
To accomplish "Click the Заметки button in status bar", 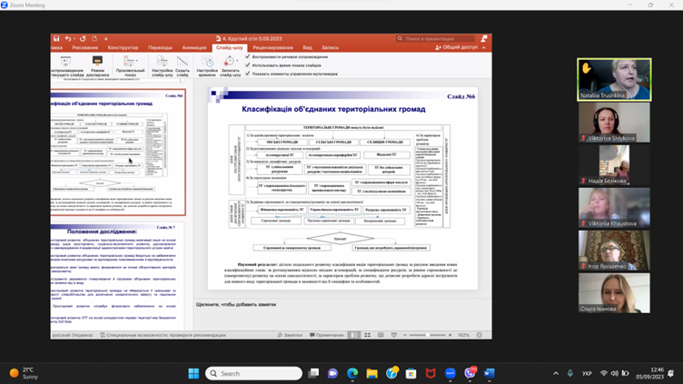I will 291,335.
